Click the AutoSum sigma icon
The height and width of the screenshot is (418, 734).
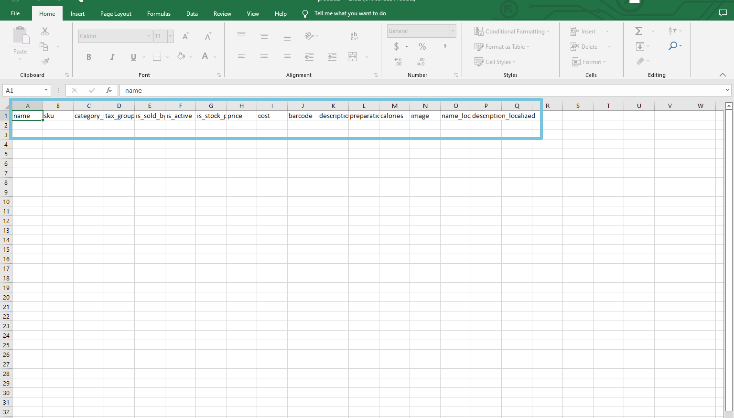639,31
